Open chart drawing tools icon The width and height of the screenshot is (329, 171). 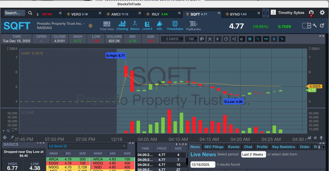click(210, 39)
